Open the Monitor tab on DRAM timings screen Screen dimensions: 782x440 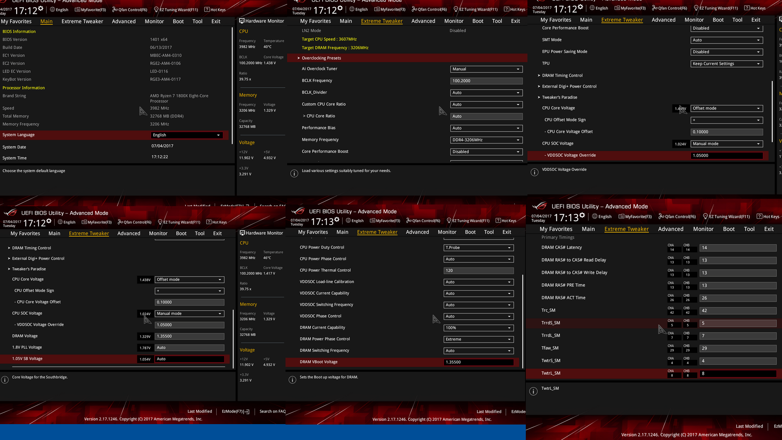click(x=703, y=229)
